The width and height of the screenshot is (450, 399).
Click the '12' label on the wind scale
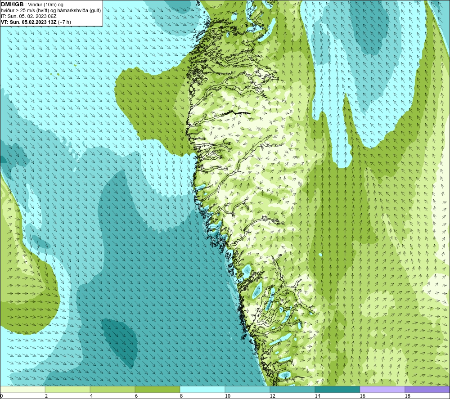tap(272, 396)
